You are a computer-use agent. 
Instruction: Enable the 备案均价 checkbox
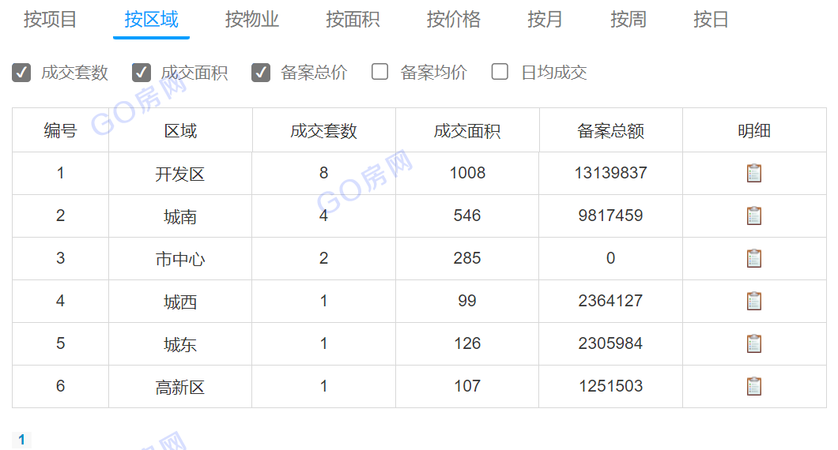380,73
